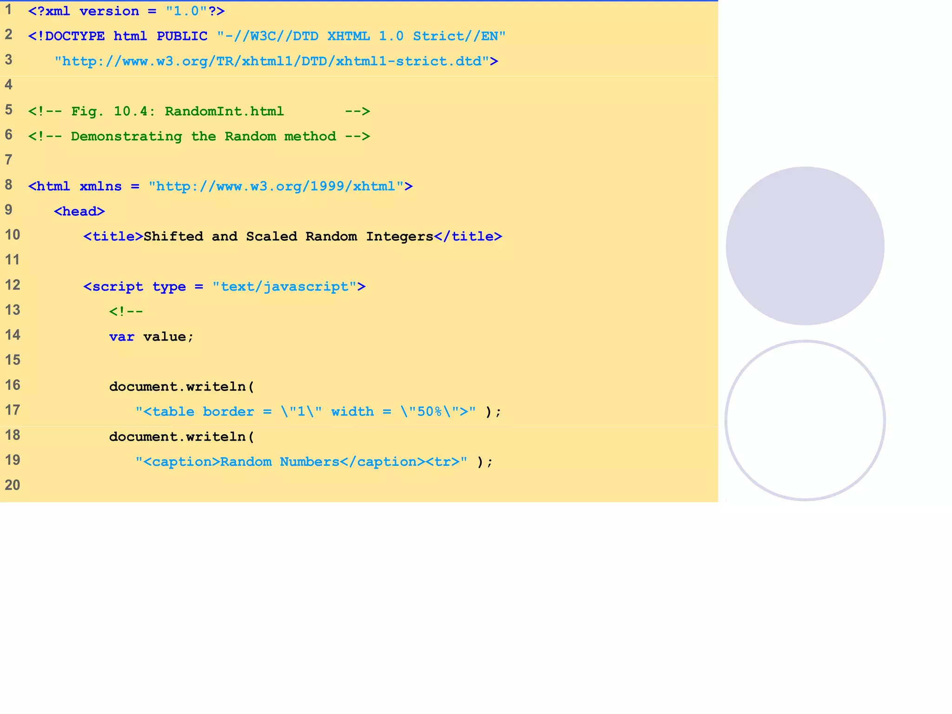Click the first document.writeln call
Image resolution: width=952 pixels, height=714 pixels.
point(181,387)
